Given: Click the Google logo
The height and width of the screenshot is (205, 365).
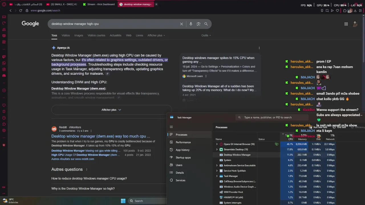Looking at the screenshot, I should (30, 24).
